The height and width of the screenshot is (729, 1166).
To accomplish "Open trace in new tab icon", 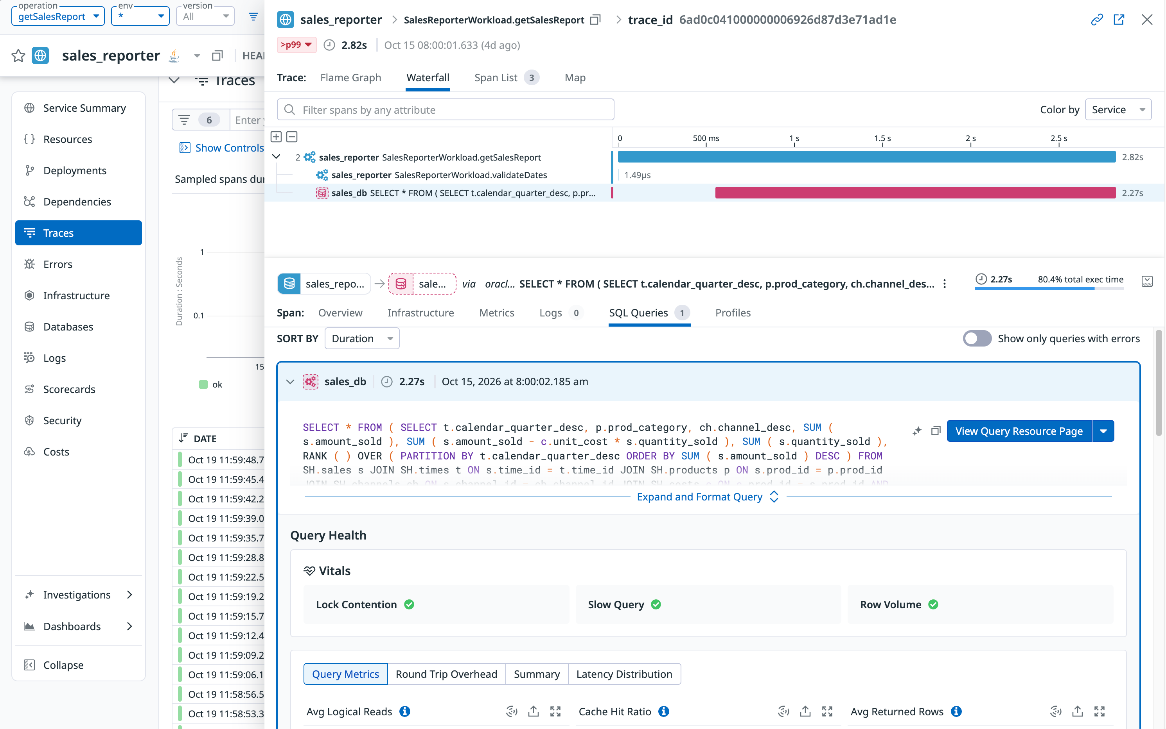I will pyautogui.click(x=1119, y=20).
